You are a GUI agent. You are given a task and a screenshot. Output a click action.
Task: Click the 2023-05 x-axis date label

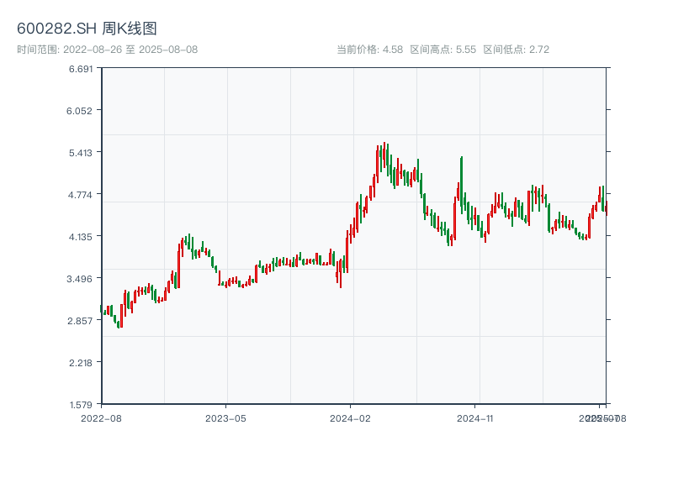click(225, 417)
